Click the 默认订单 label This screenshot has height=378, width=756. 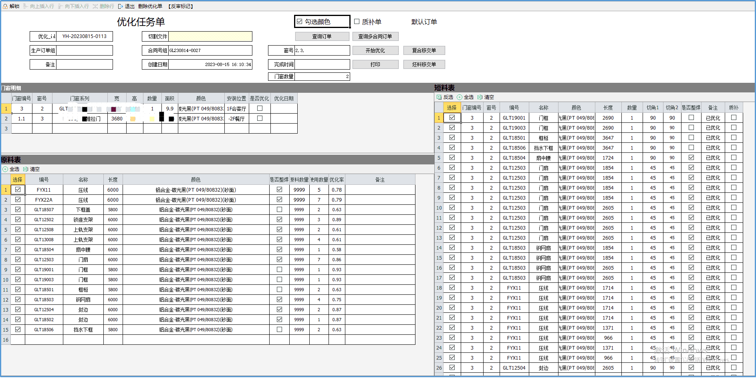424,22
